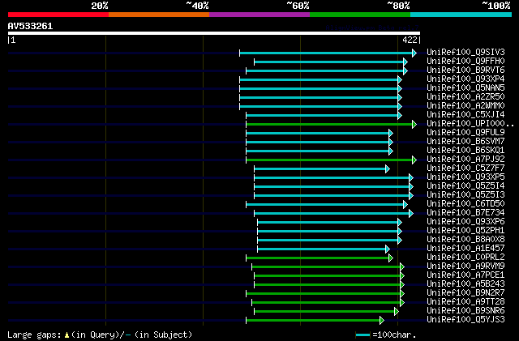This screenshot has height=341, width=519.
Task: Select the UniRef100_A2WMM0 label
Action: click(x=465, y=106)
